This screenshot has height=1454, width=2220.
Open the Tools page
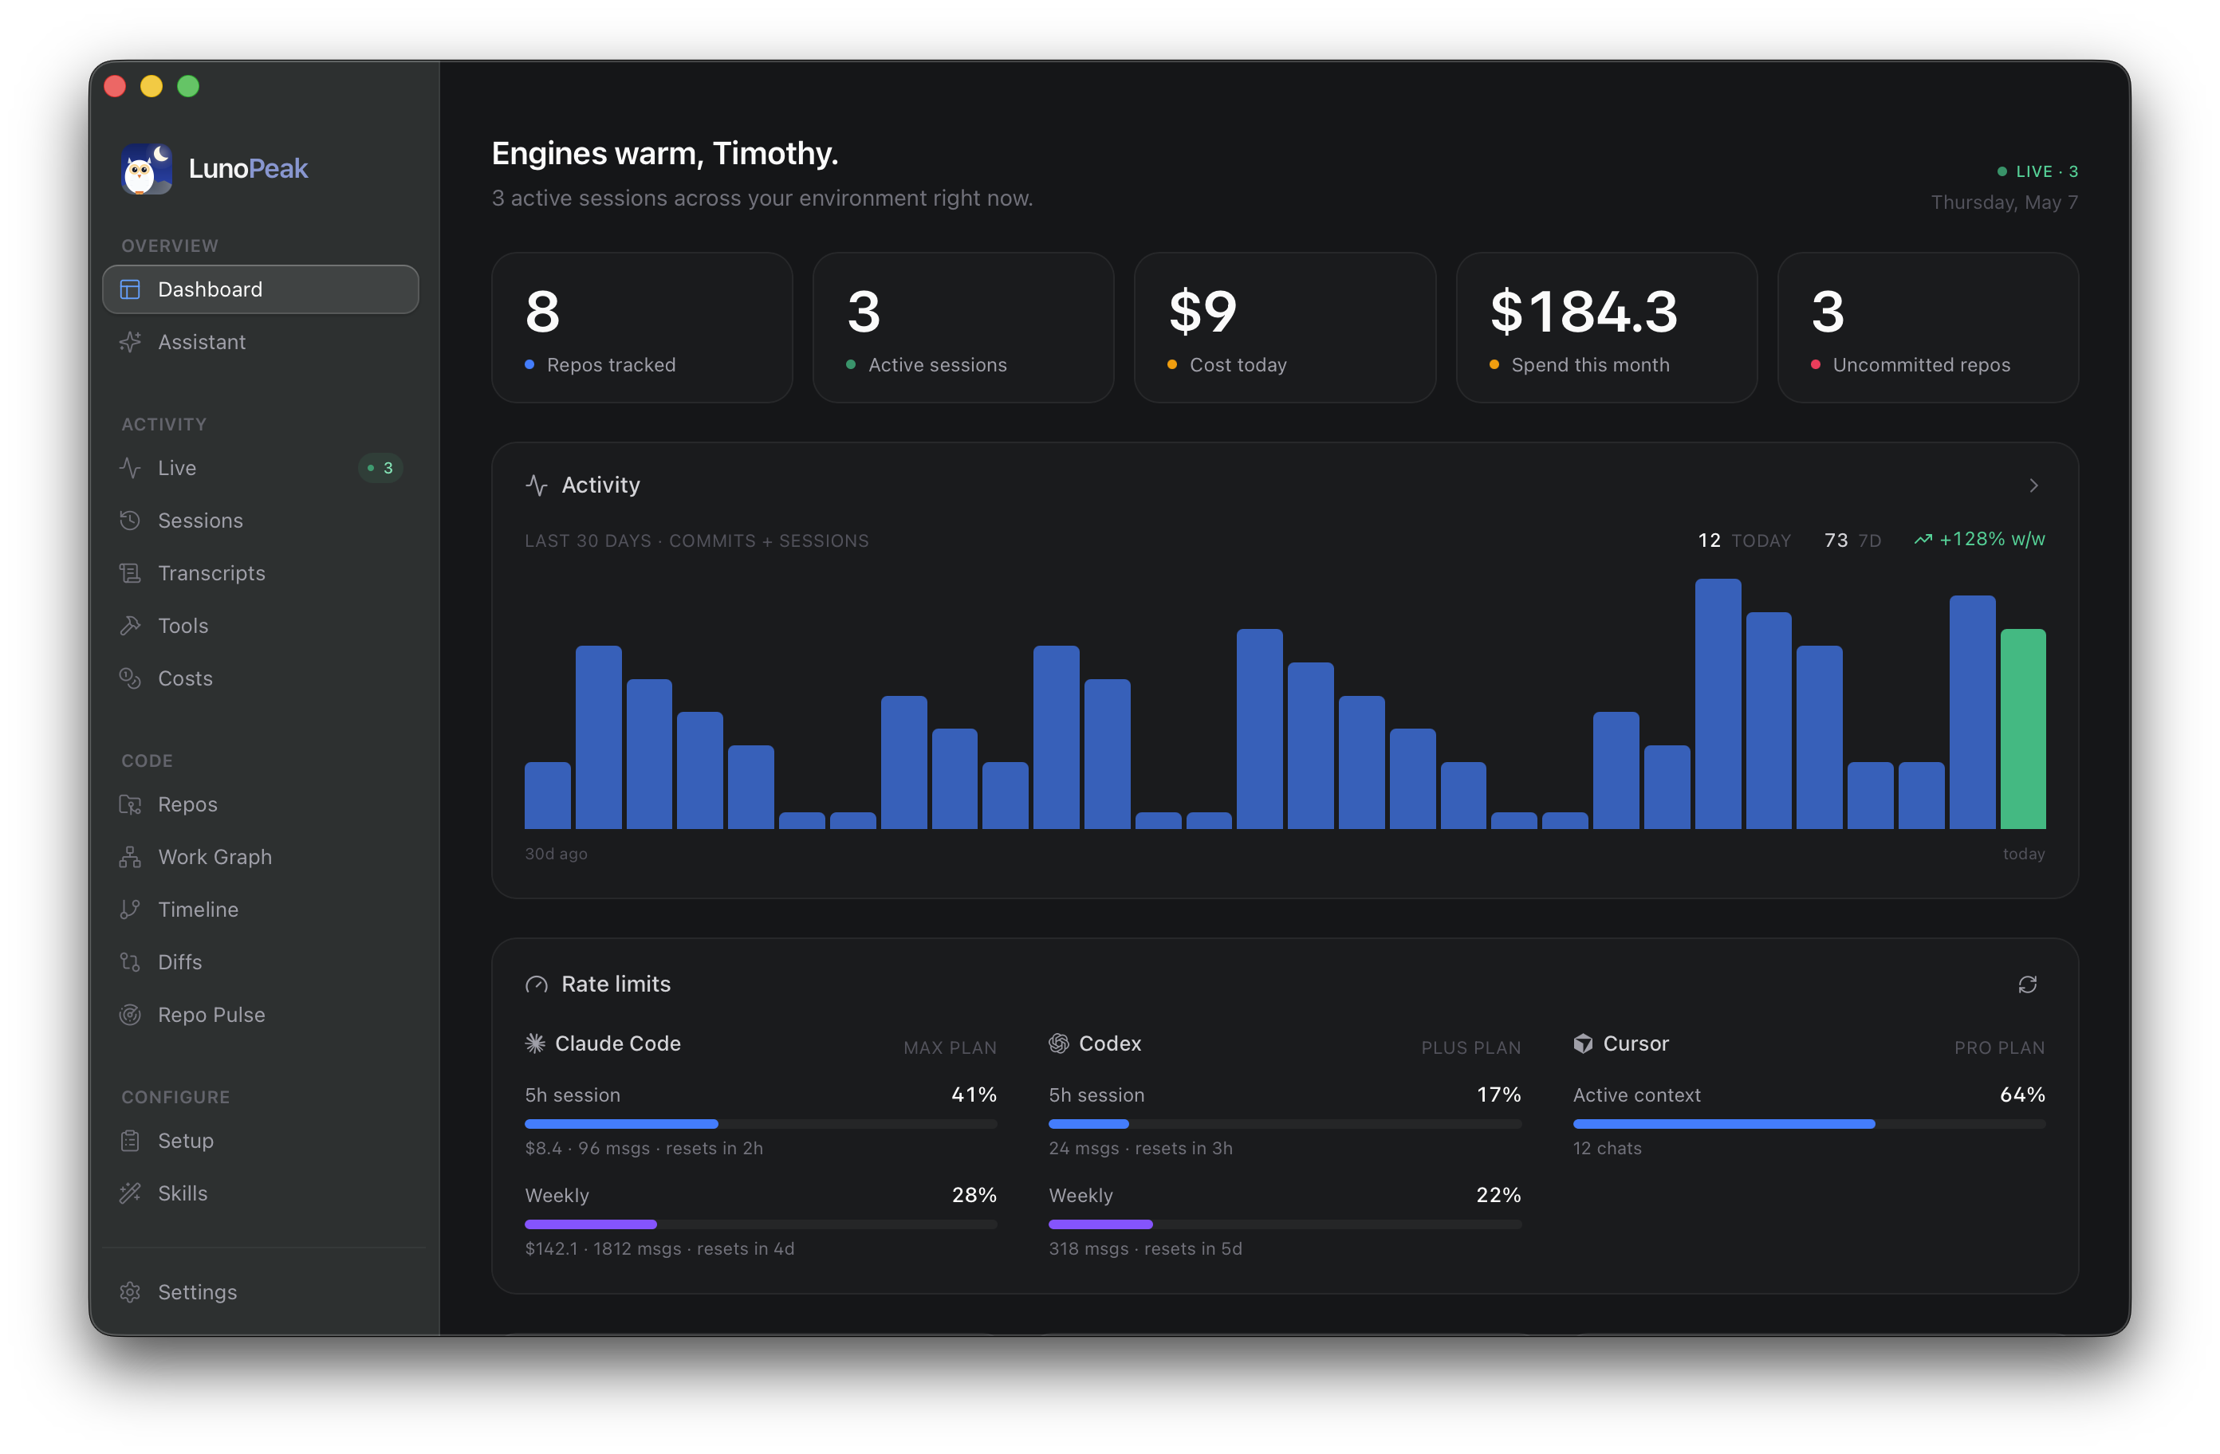(260, 625)
